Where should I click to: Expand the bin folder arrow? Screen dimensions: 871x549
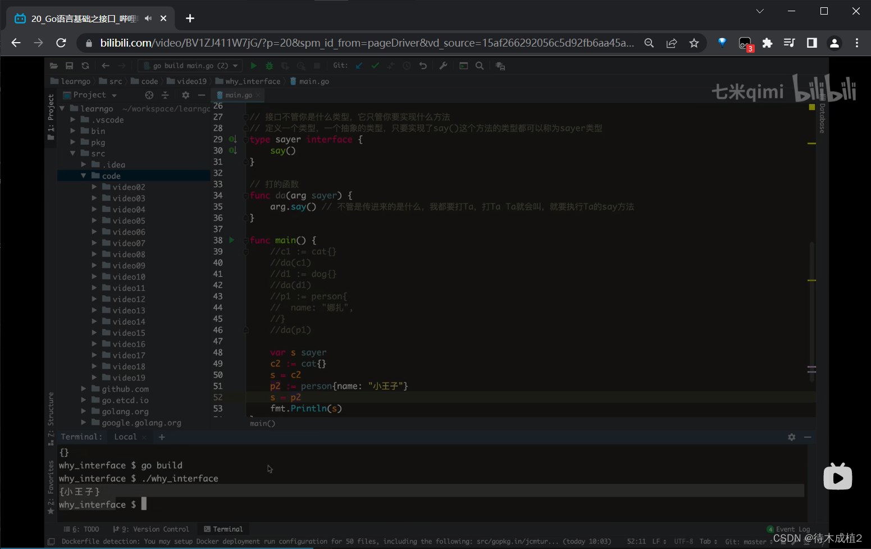pos(73,131)
